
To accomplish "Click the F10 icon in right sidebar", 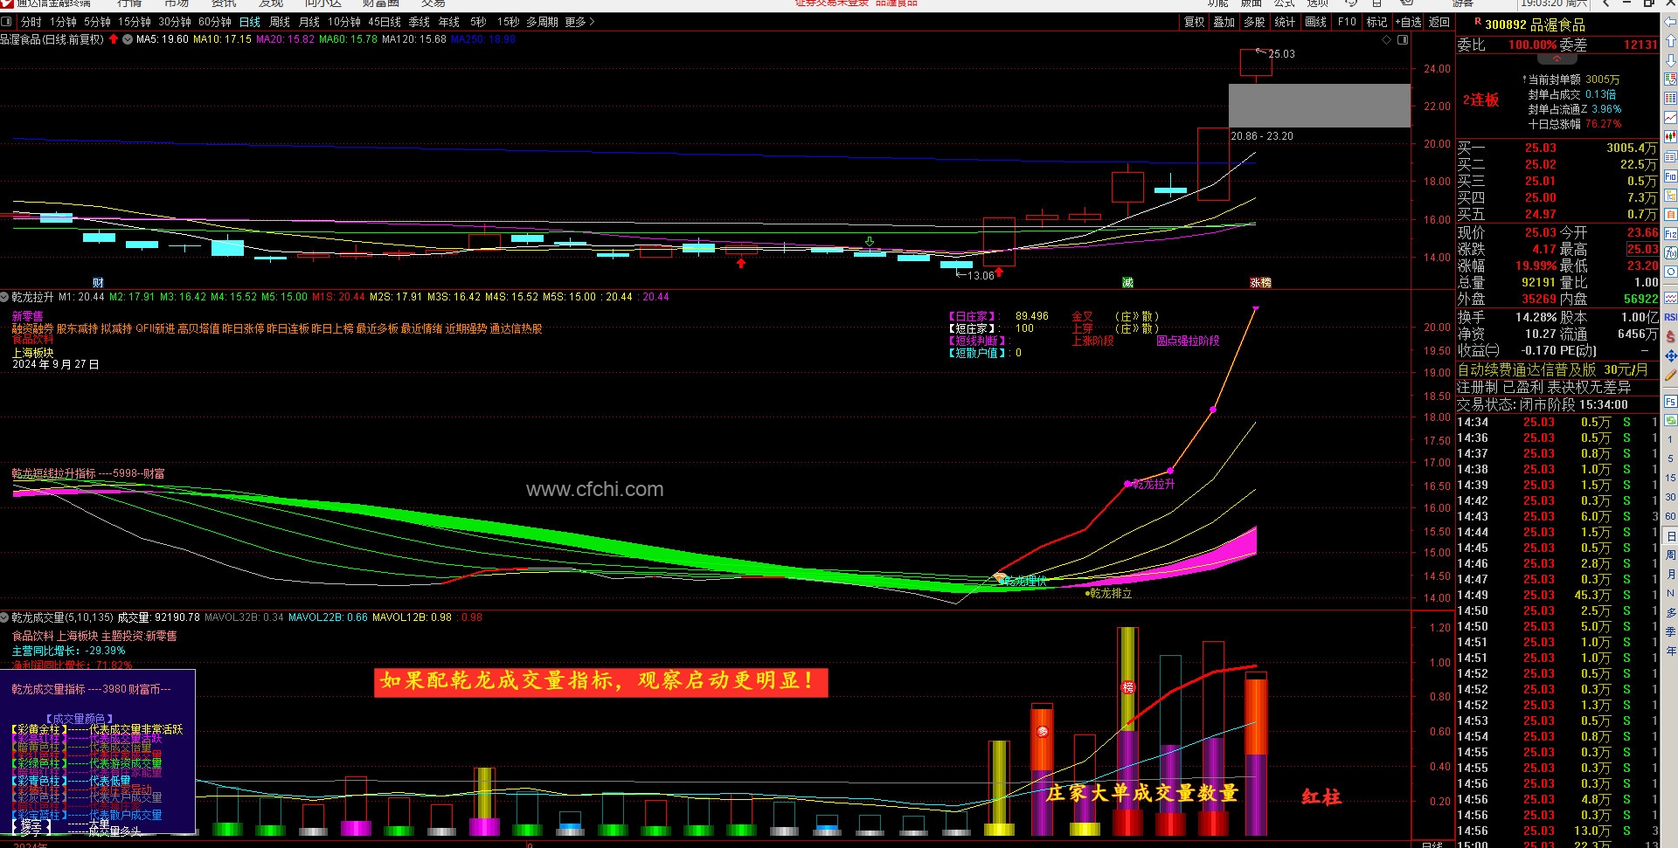I will (1670, 176).
